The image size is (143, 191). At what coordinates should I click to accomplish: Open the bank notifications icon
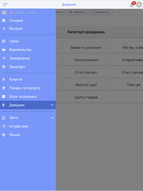[132, 5]
